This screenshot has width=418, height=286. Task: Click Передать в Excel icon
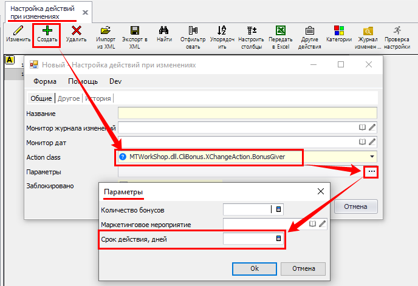pos(281,30)
